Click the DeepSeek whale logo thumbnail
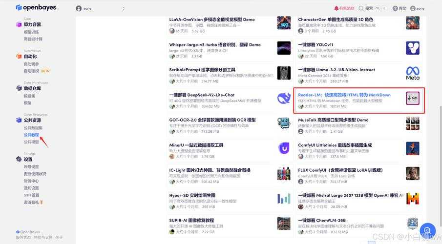 (x=284, y=98)
